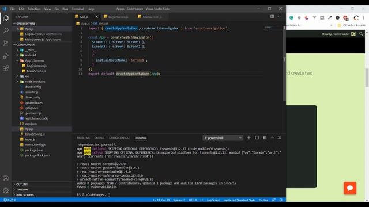Close the terminal panel
369x207 pixels.
coord(280,137)
